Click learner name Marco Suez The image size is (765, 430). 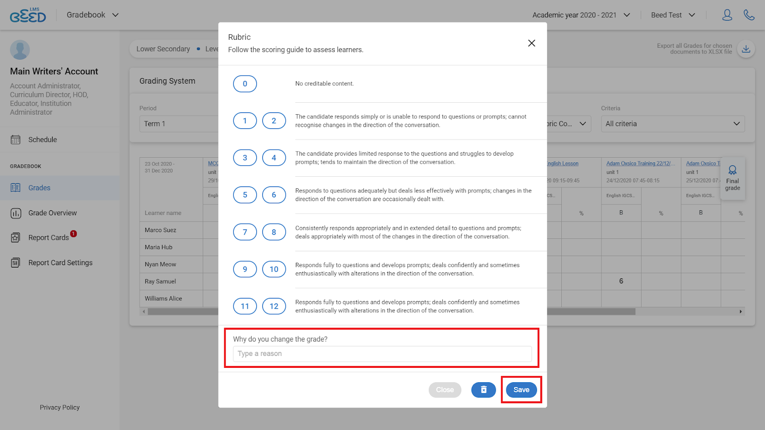point(161,230)
